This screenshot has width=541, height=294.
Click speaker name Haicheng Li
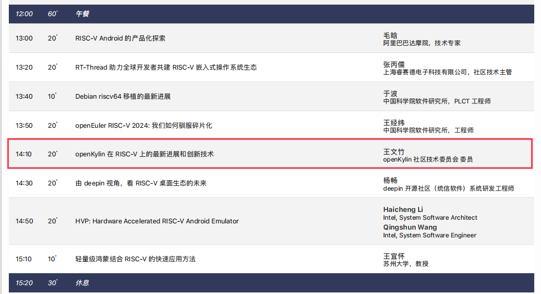pos(403,209)
